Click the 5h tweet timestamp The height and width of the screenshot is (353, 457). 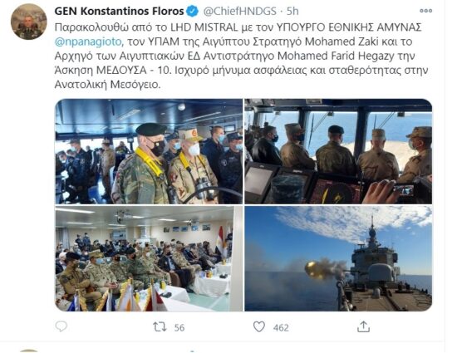[x=292, y=12]
